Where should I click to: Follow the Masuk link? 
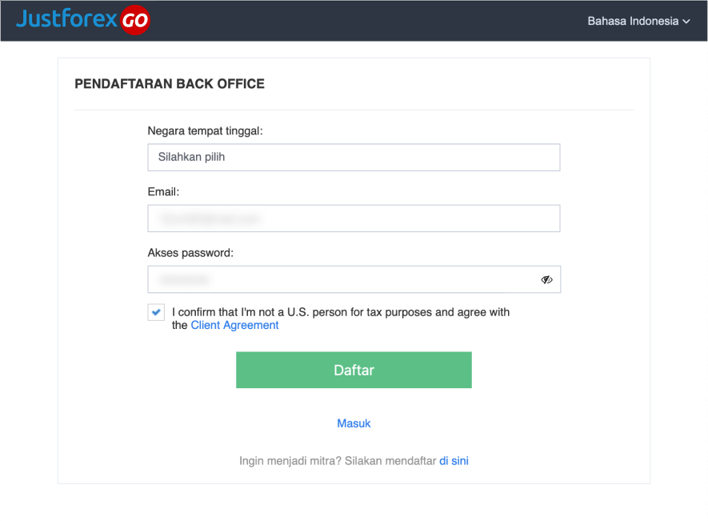(x=354, y=423)
